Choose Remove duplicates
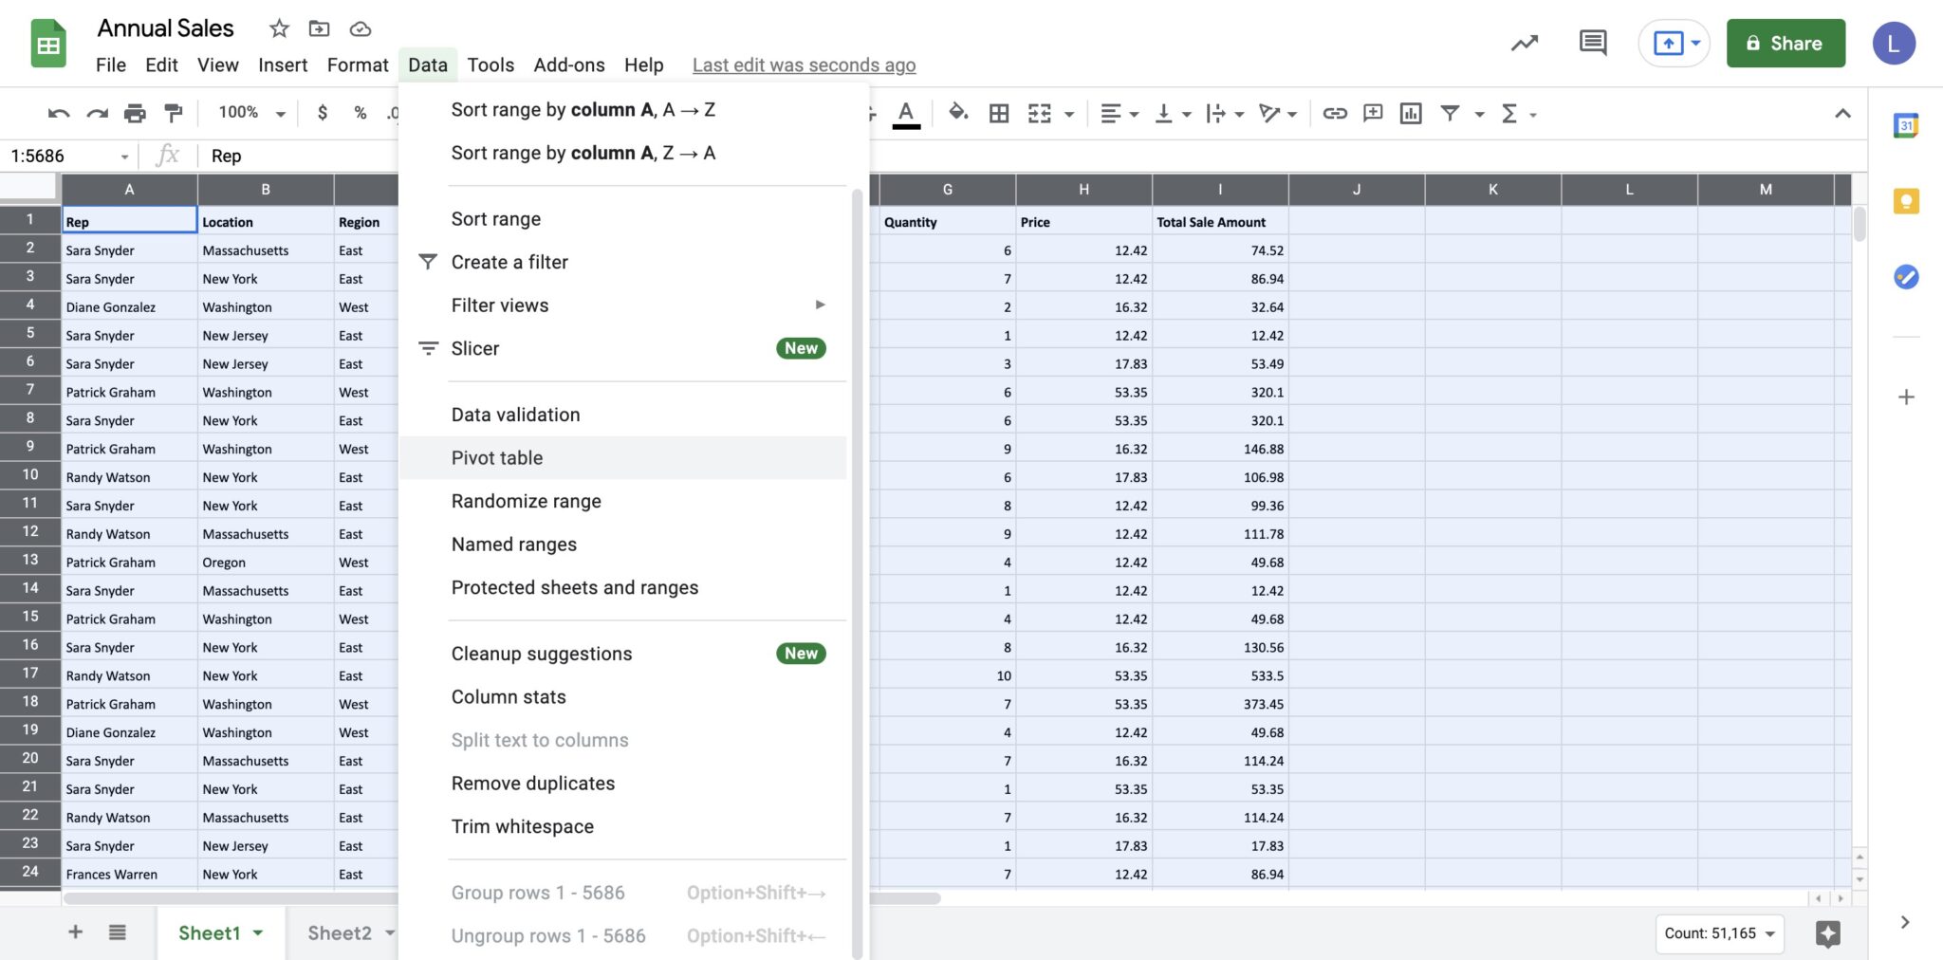 [x=623, y=784]
